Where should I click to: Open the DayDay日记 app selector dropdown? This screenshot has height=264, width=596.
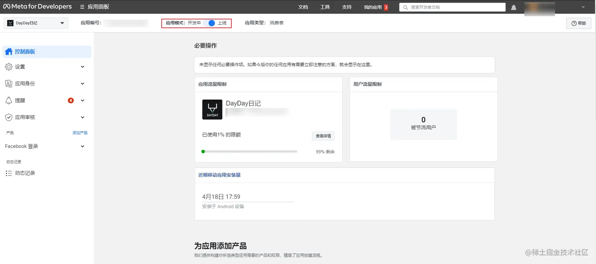pos(36,23)
